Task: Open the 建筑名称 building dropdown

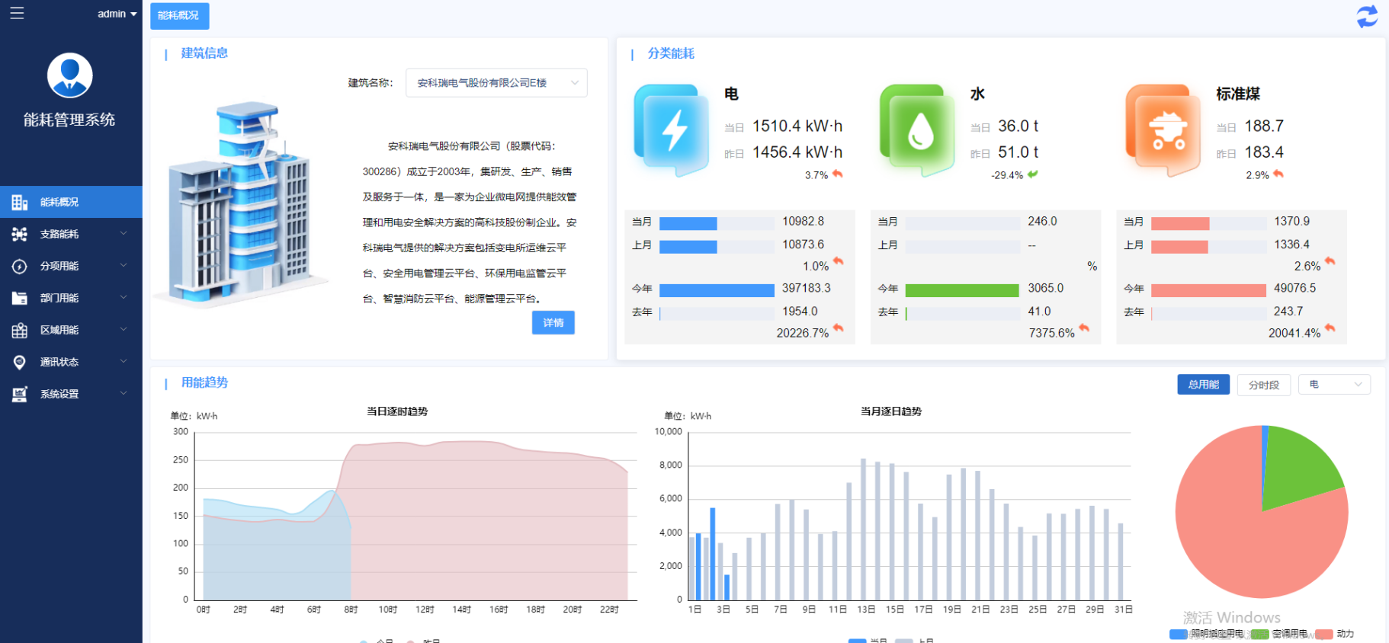Action: pyautogui.click(x=496, y=83)
